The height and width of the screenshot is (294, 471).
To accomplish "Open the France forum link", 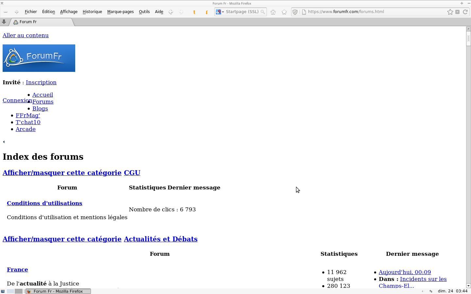I will click(x=17, y=269).
